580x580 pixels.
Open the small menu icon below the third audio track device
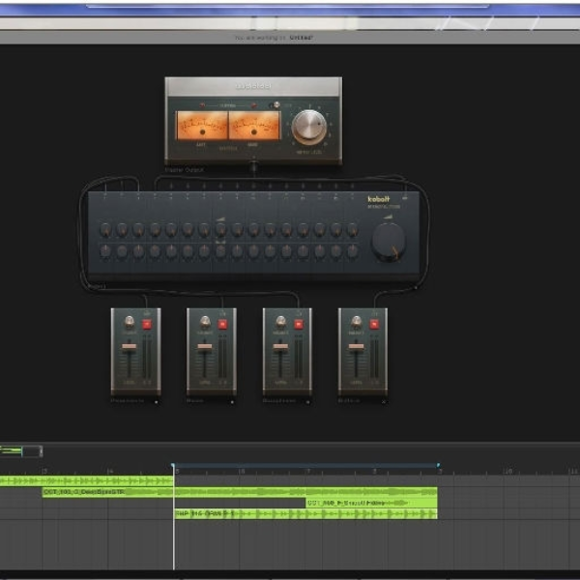pos(307,402)
